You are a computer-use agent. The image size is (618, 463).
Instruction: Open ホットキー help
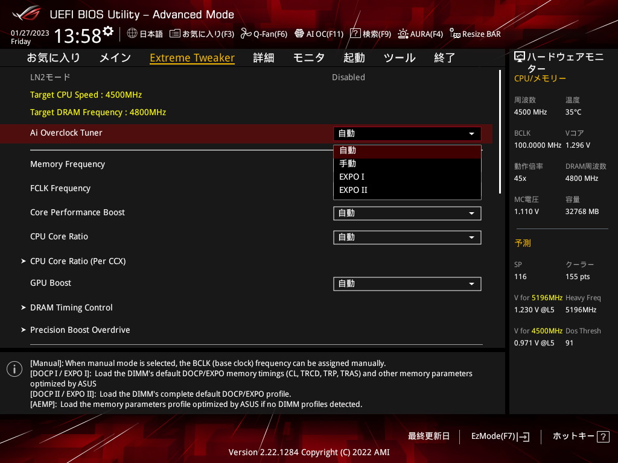581,436
